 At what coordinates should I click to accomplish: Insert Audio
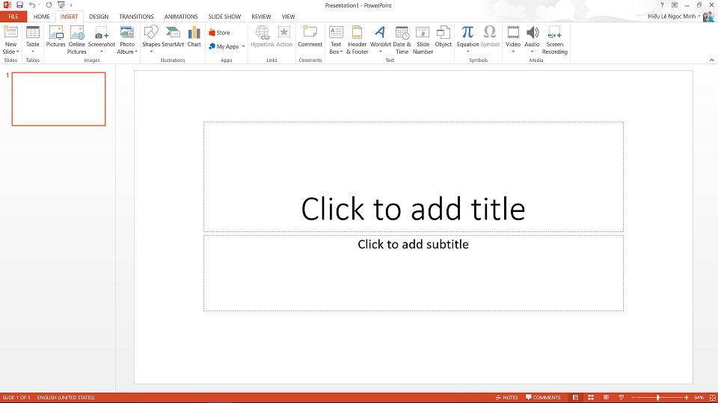(532, 40)
